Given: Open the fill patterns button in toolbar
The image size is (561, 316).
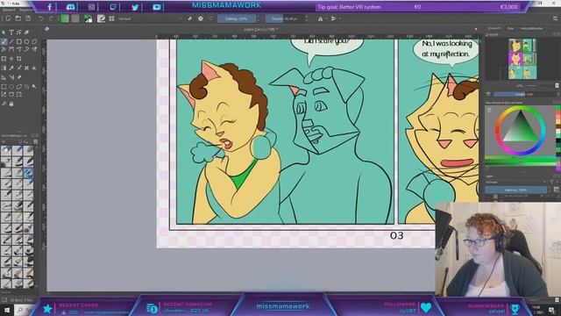Looking at the screenshot, I should click(x=75, y=18).
